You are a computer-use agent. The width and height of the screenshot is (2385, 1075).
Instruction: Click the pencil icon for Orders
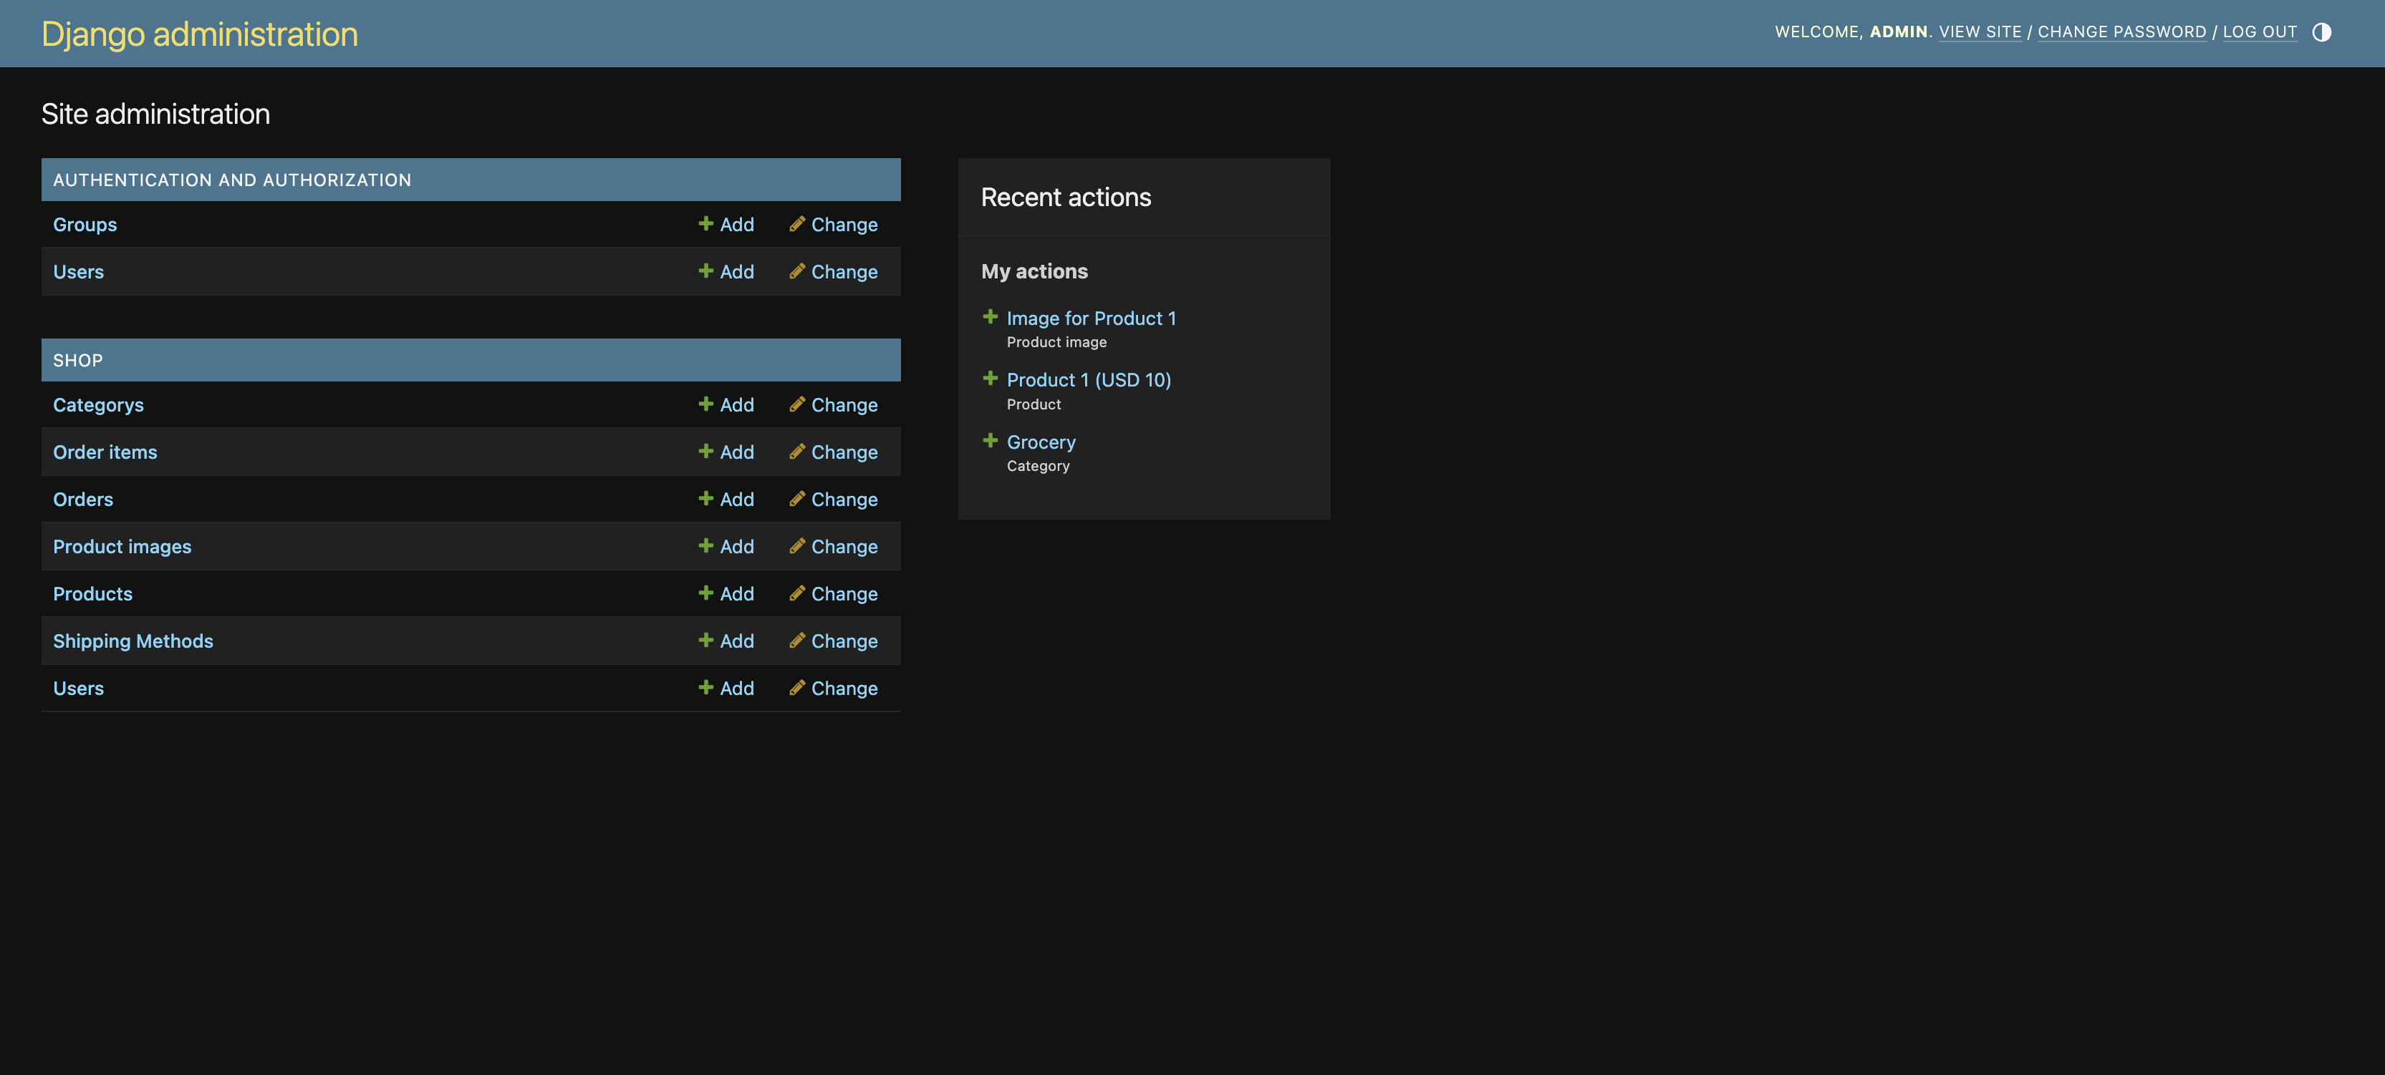click(x=796, y=499)
